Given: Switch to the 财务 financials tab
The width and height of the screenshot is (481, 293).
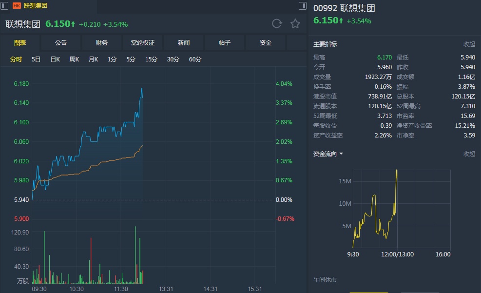Looking at the screenshot, I should click(x=101, y=42).
